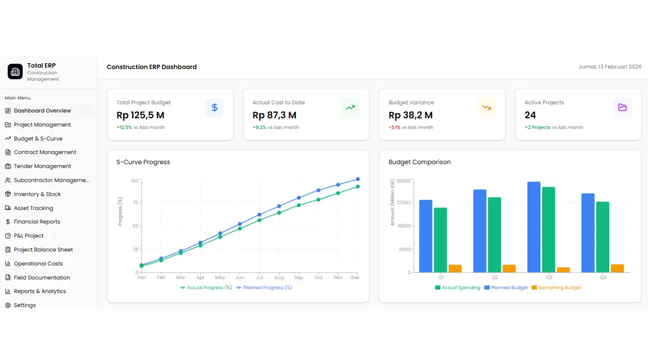Image resolution: width=648 pixels, height=364 pixels.
Task: Click the December point on Planned Progress line
Action: click(357, 180)
